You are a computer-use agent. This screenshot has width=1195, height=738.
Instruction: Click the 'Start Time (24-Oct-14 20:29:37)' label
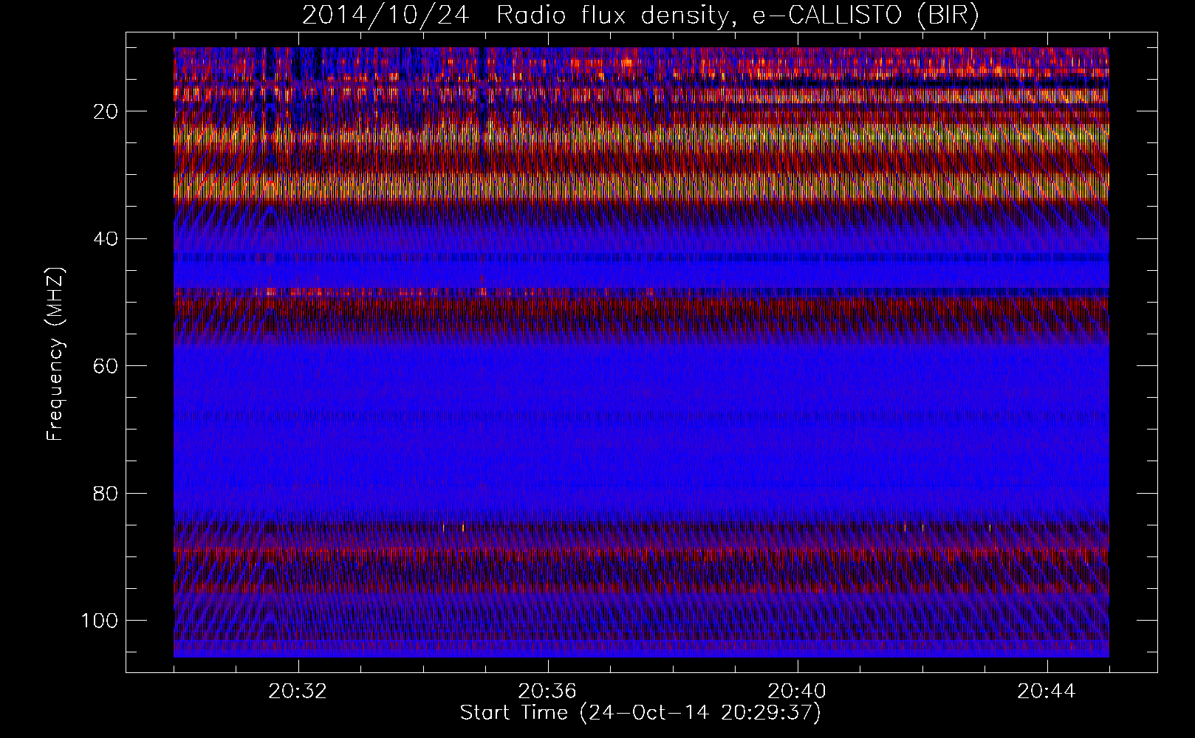(x=640, y=713)
